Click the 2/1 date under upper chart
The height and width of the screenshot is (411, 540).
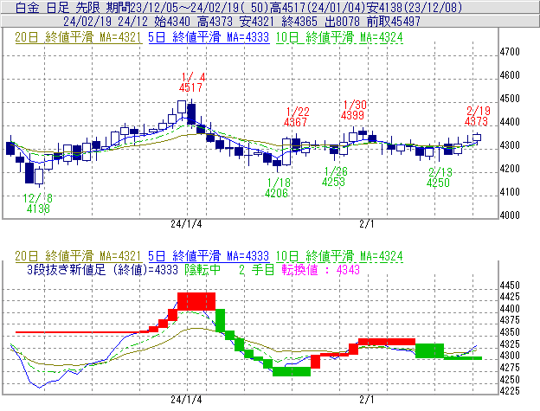tap(366, 224)
